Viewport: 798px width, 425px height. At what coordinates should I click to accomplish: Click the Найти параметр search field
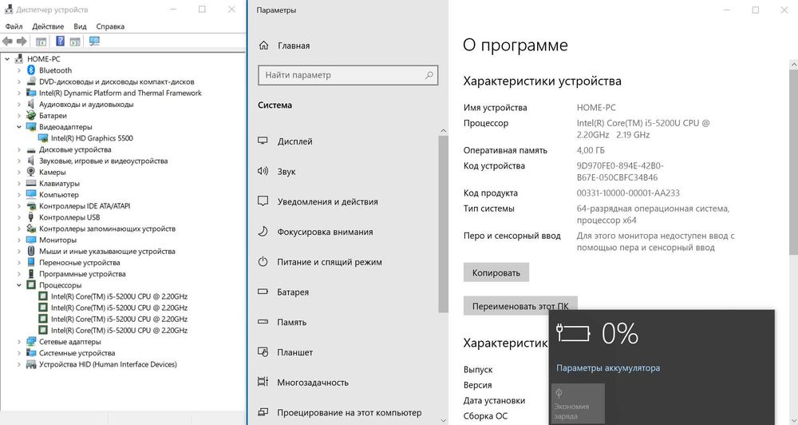tap(348, 75)
